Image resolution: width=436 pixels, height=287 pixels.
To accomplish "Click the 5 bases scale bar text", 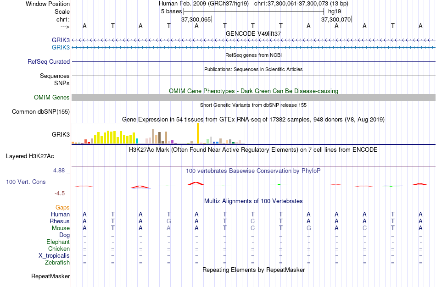I will [171, 11].
